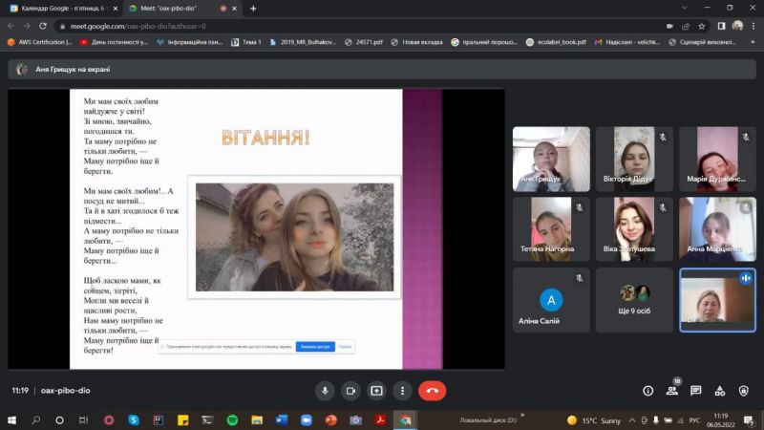
Task: Go back in browser history
Action: coord(11,26)
